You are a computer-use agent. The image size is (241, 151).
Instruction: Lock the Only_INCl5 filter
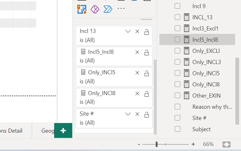(147, 73)
